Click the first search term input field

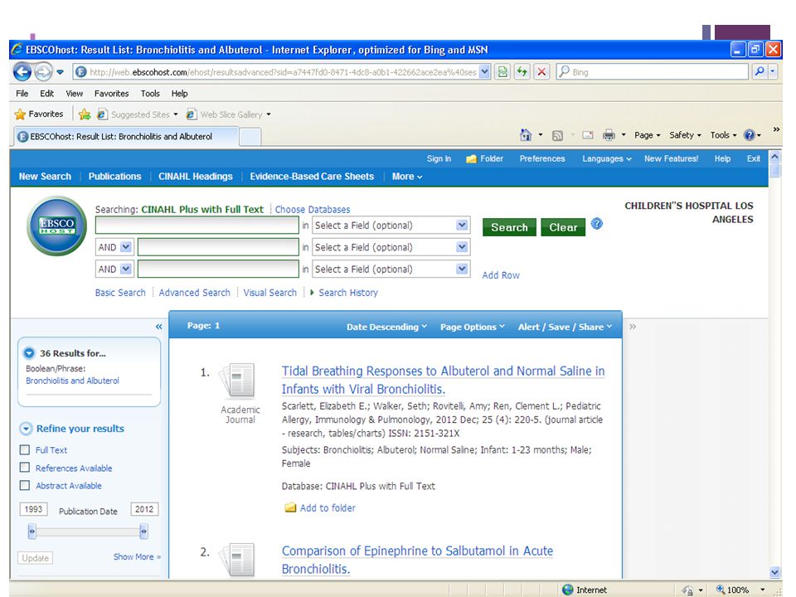coord(197,226)
